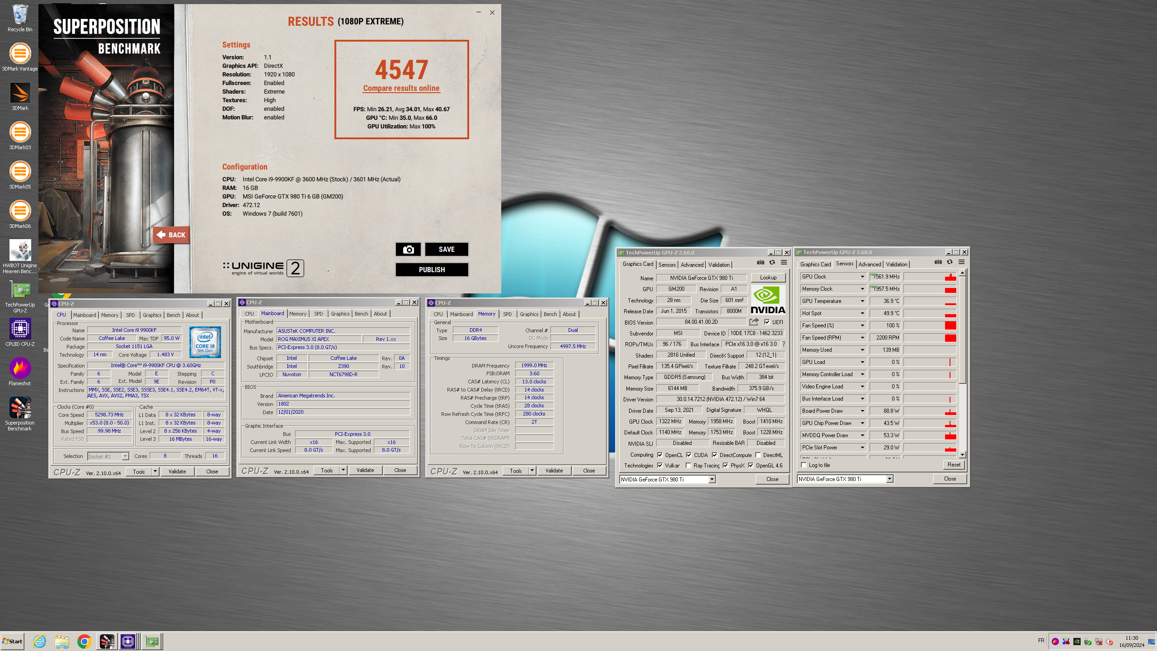
Task: Open the hamburger menu in left GPU-Z window
Action: click(x=784, y=262)
